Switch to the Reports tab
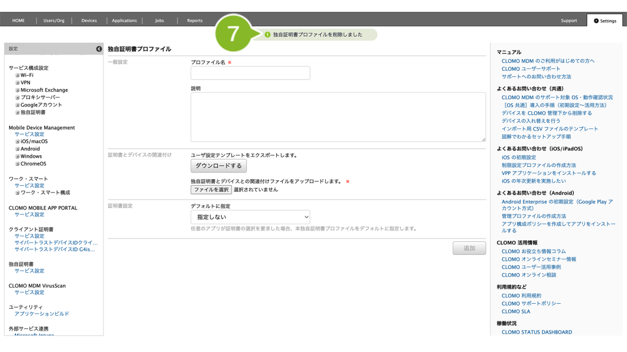This screenshot has height=352, width=627. (x=195, y=21)
